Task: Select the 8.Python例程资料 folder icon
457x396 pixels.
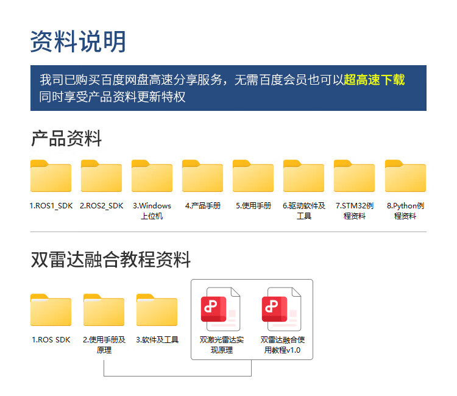Action: [x=405, y=177]
